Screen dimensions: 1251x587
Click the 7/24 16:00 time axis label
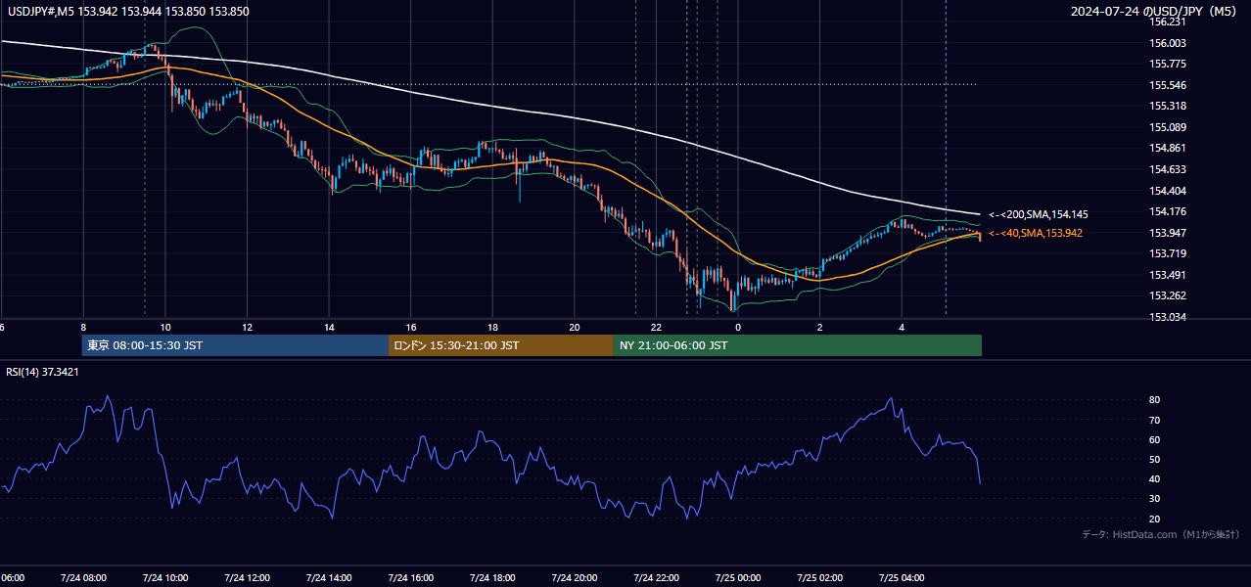click(x=410, y=578)
